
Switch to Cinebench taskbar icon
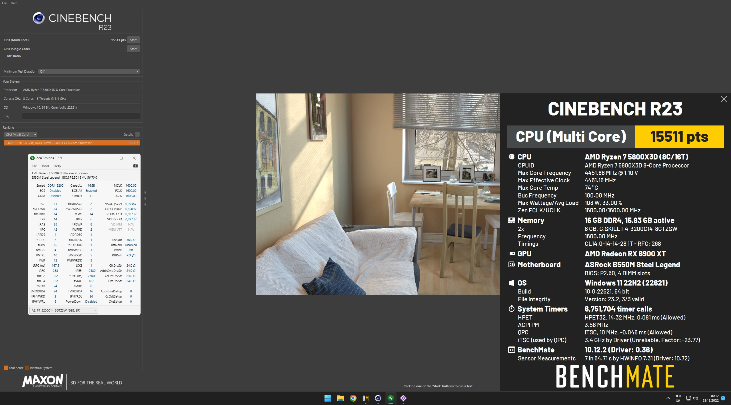pyautogui.click(x=378, y=398)
